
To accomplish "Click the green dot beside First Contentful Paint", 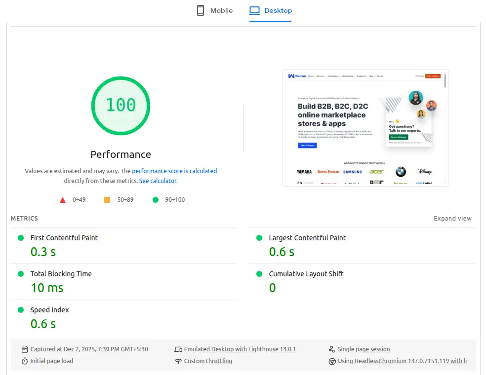I will (x=21, y=238).
